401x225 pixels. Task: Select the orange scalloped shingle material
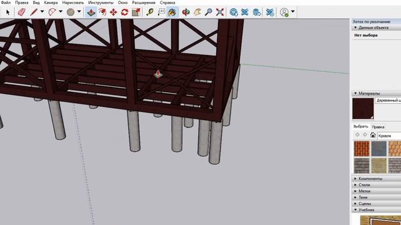tap(395, 149)
